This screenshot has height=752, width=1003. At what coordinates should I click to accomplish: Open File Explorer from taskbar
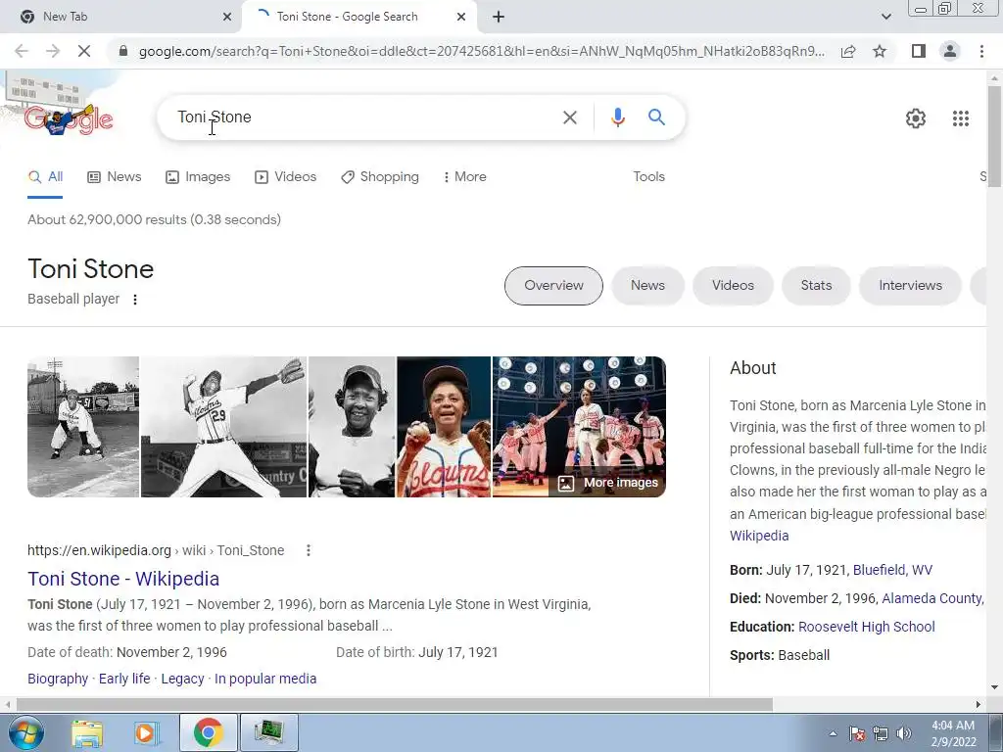pyautogui.click(x=87, y=732)
